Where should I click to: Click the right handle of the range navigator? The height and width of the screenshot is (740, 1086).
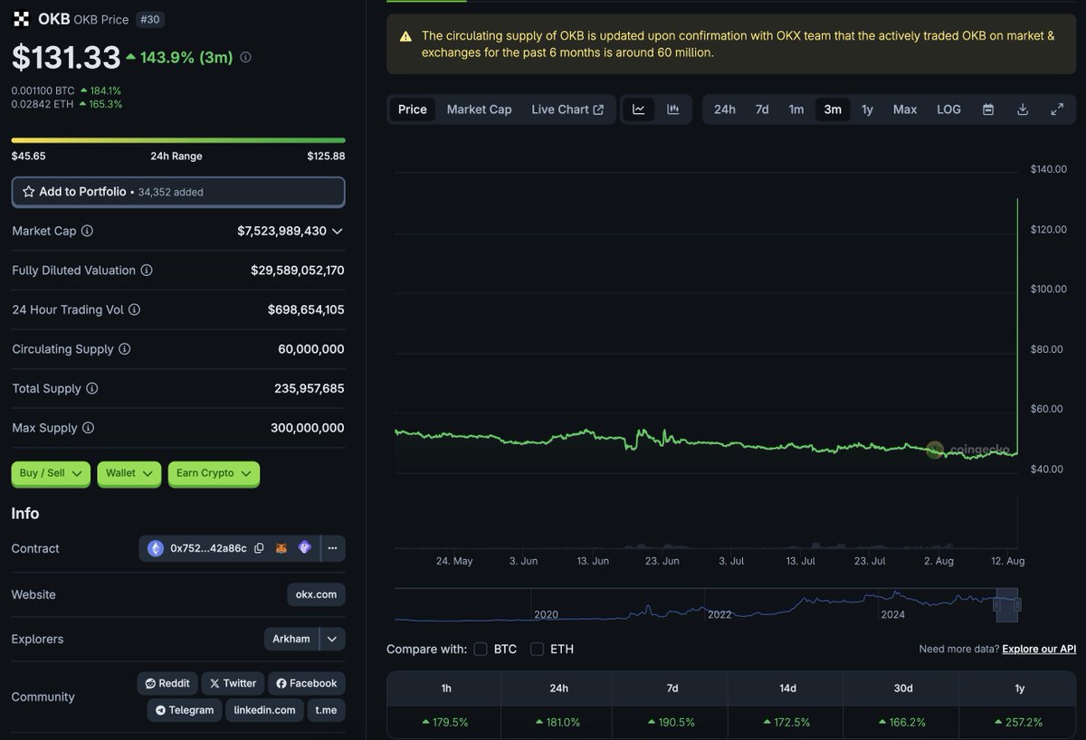1018,603
